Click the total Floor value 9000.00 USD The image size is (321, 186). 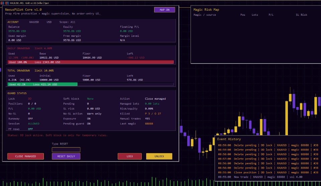pyautogui.click(x=91, y=80)
